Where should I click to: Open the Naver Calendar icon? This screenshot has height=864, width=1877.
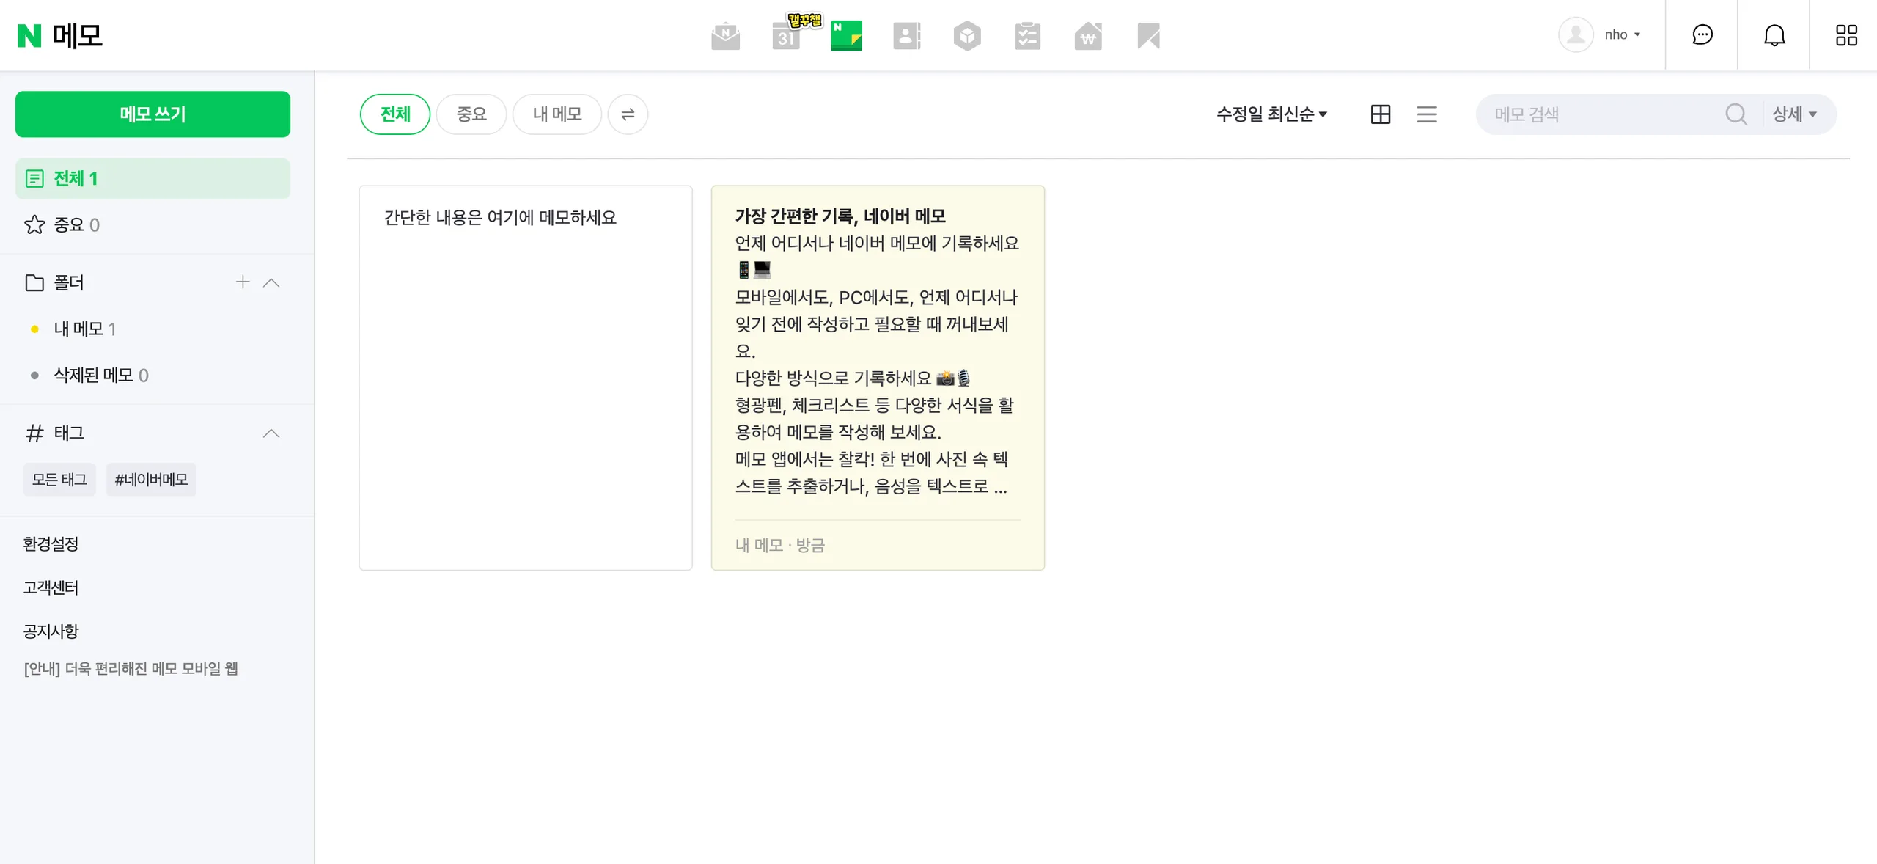pyautogui.click(x=786, y=36)
